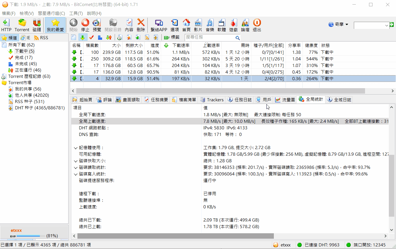Open the 彗星通行證(C) menu
396x249 pixels.
51,13
